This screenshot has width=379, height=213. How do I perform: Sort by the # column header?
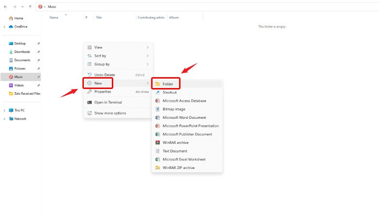pos(86,18)
